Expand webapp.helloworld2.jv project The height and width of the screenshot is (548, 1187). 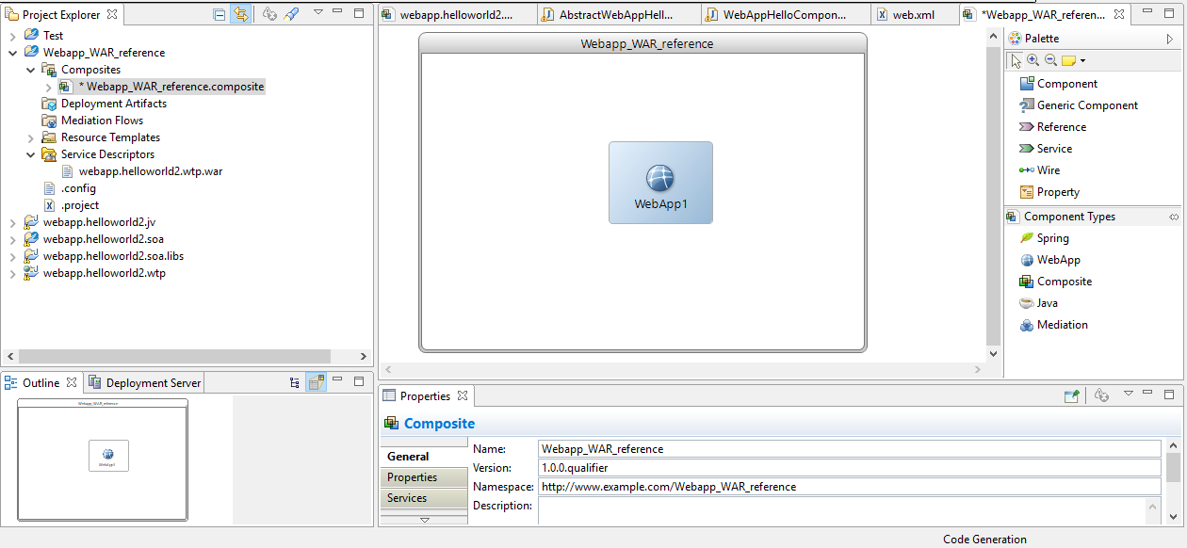[x=12, y=222]
